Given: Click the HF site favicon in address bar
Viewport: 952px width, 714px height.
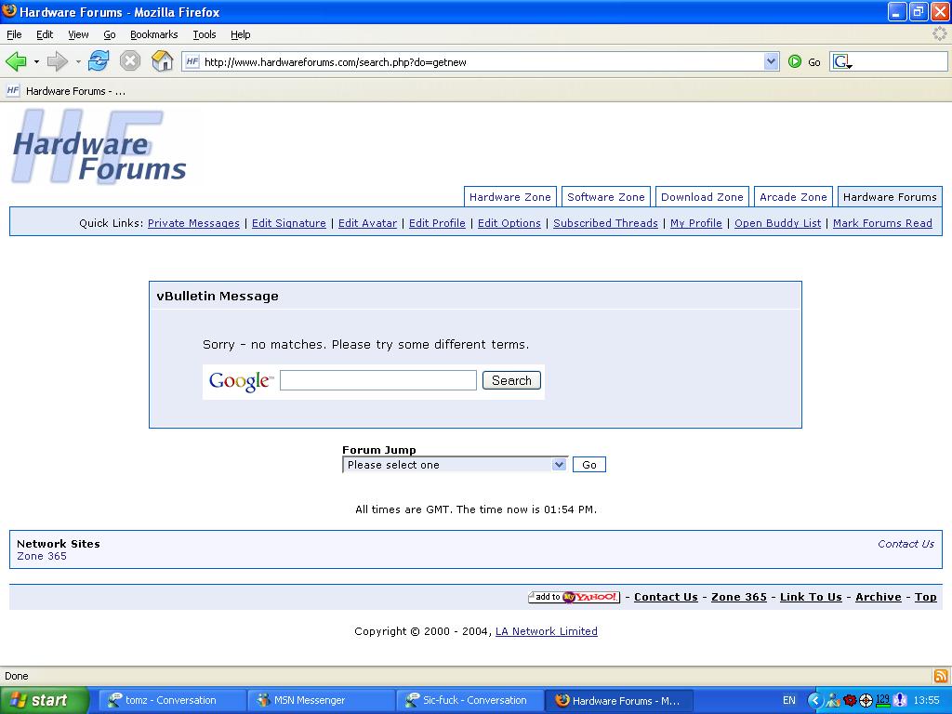Looking at the screenshot, I should click(x=192, y=61).
